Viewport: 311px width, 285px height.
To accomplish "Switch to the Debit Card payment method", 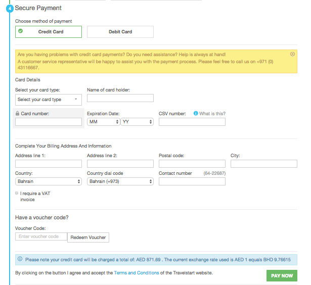I will click(x=120, y=32).
